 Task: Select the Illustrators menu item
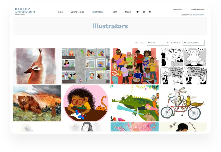click(x=98, y=12)
